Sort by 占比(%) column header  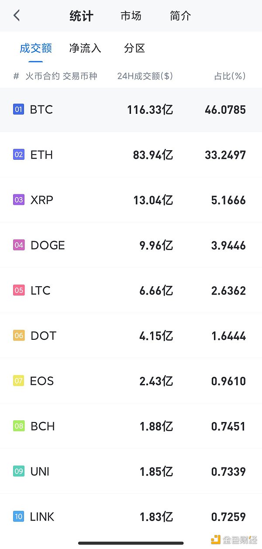230,76
